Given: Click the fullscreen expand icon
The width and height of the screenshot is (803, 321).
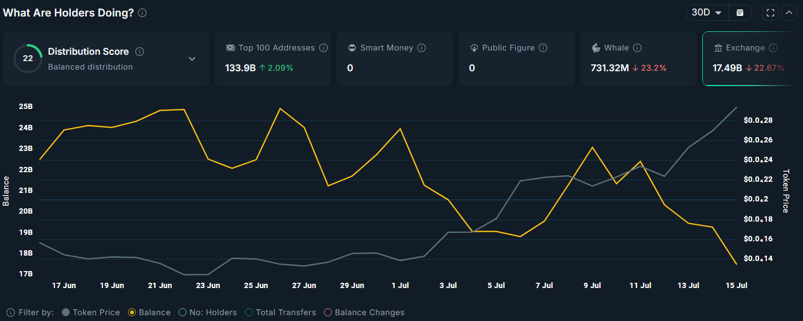Looking at the screenshot, I should click(770, 12).
